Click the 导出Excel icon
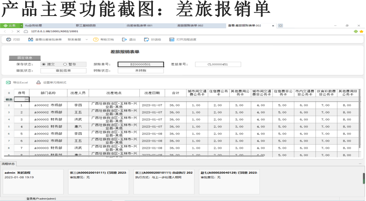This screenshot has width=366, height=201. pyautogui.click(x=9, y=83)
